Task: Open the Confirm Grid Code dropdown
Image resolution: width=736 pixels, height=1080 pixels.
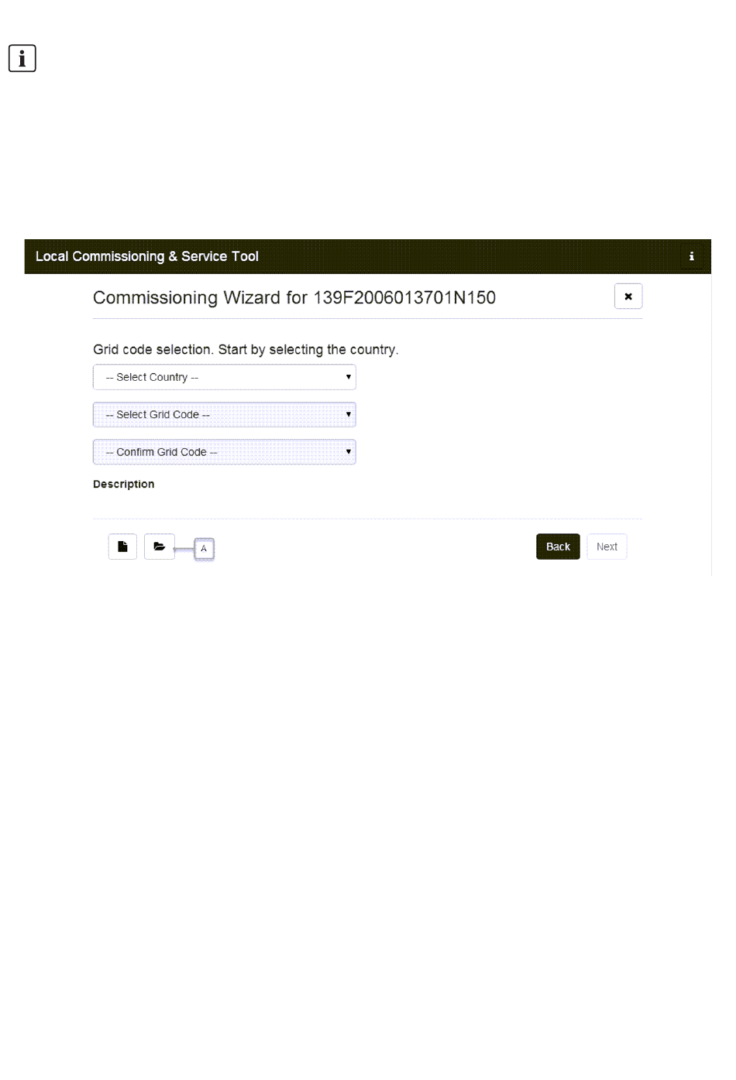Action: click(225, 452)
